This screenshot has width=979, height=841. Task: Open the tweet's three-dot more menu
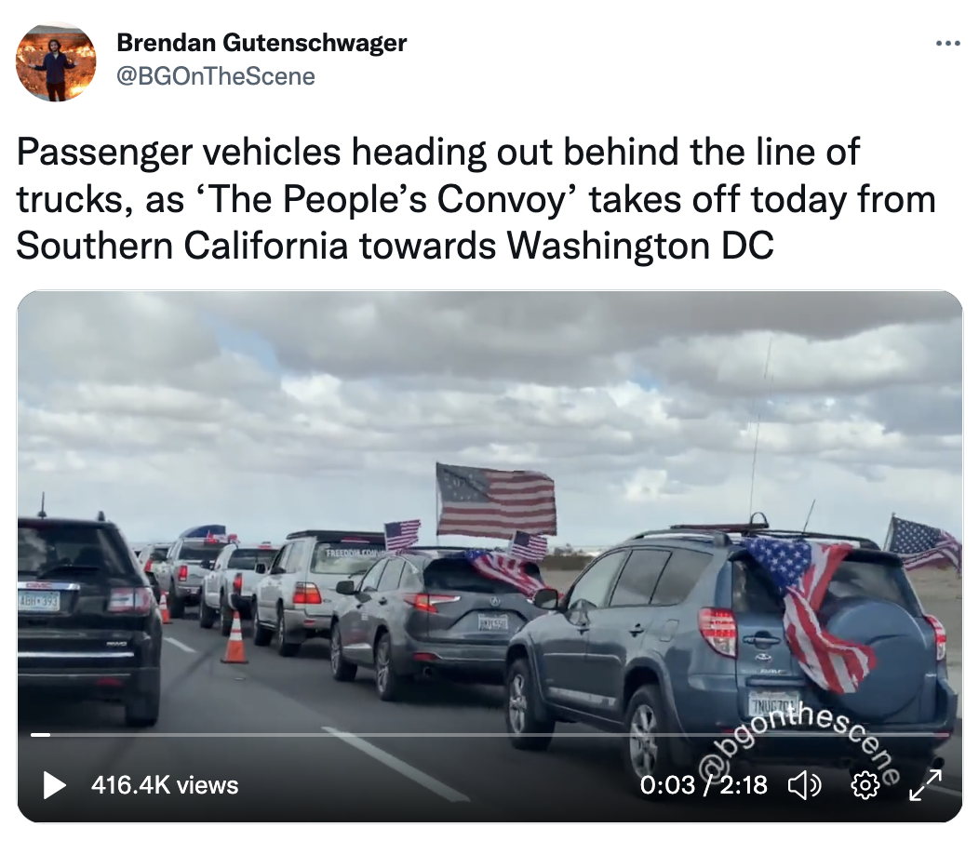(947, 44)
